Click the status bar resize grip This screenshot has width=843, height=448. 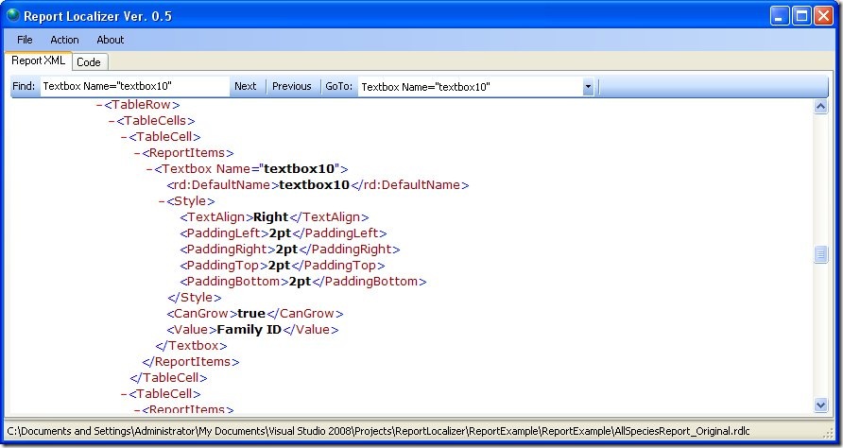coord(828,433)
